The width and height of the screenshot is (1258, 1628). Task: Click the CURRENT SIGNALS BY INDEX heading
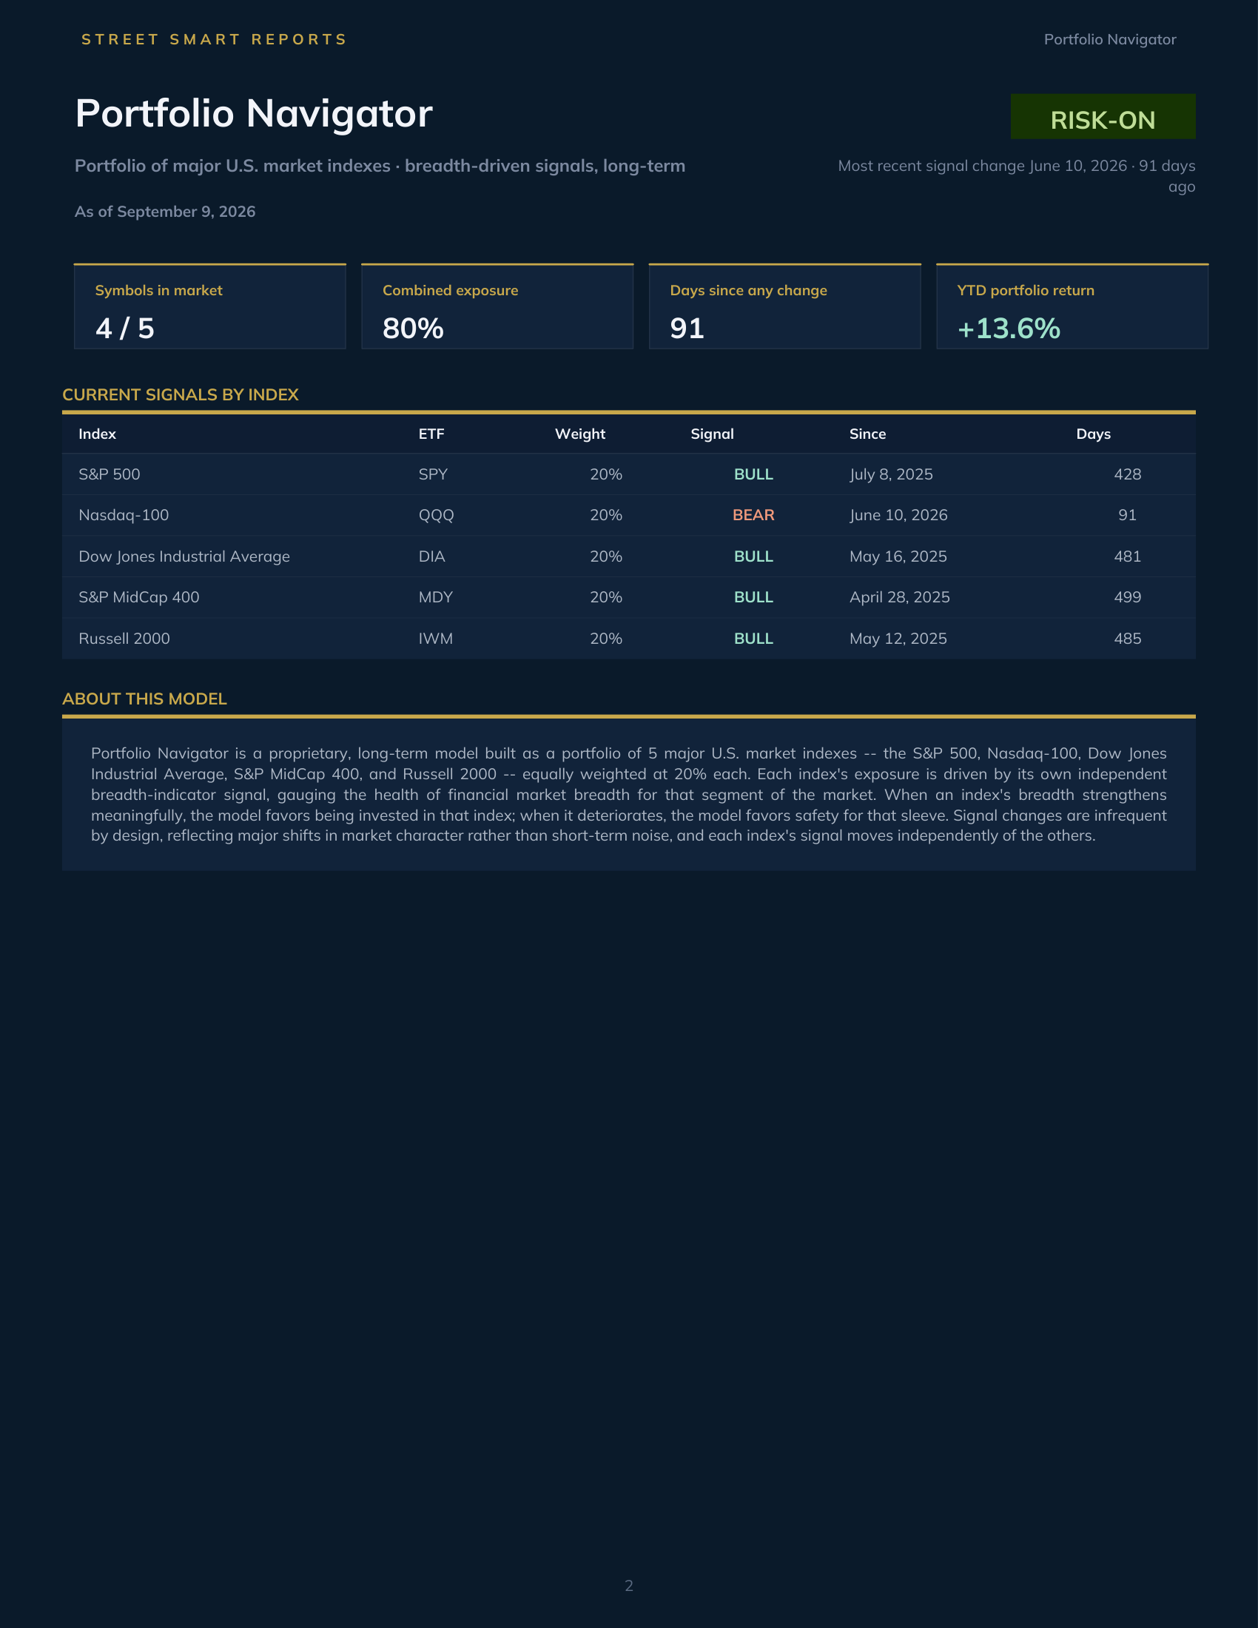[x=181, y=395]
